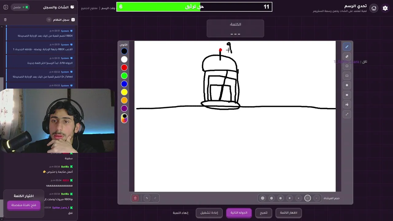Pick the second largest brush size
The width and height of the screenshot is (393, 221).
(x=271, y=198)
